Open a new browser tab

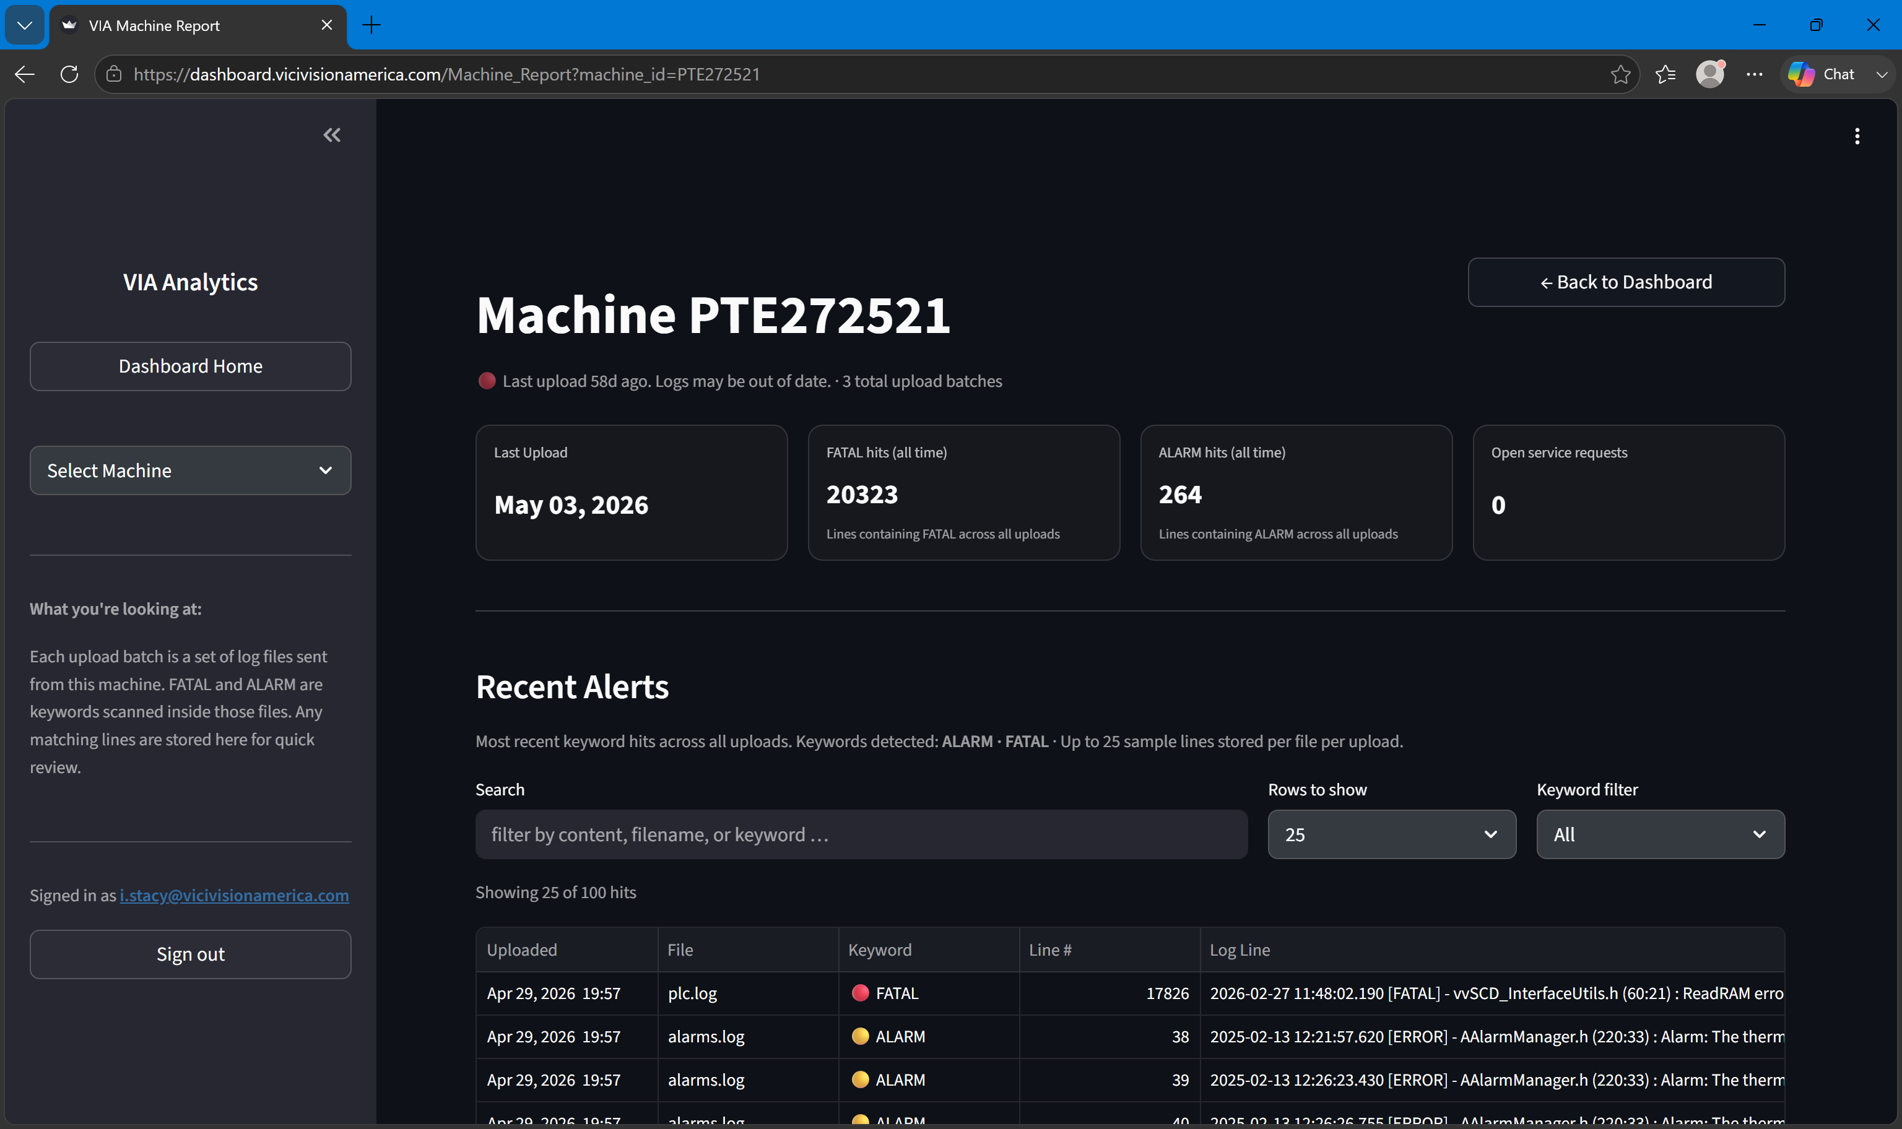tap(371, 25)
